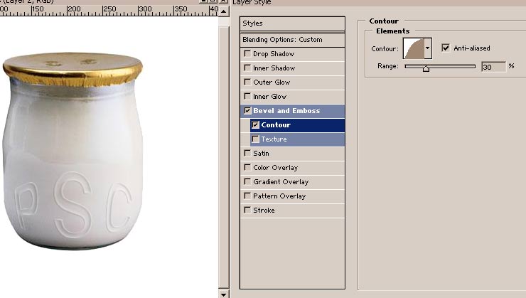Enable the Texture sub-option checkbox
526x298 pixels.
click(256, 139)
